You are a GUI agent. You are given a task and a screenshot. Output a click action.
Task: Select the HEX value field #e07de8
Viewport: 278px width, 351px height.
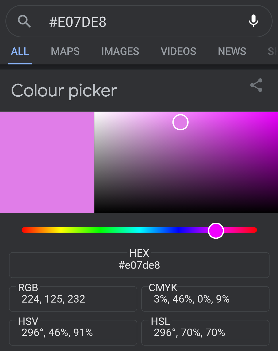point(139,265)
